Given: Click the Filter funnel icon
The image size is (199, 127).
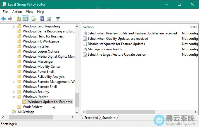Looking at the screenshot, I should click(x=58, y=19).
